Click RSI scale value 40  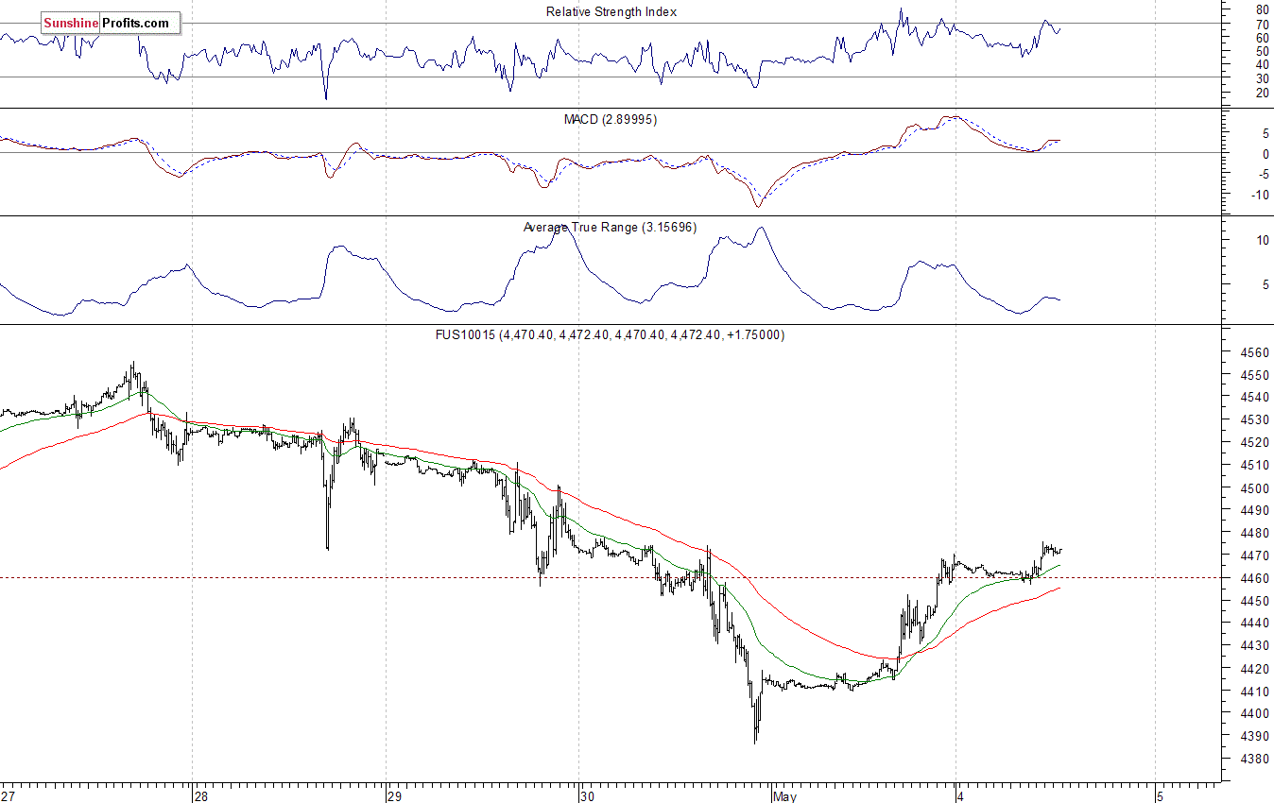coord(1262,65)
